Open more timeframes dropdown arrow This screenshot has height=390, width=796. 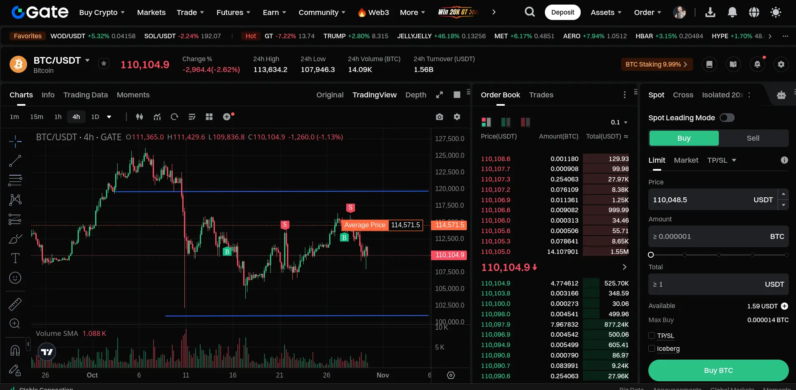point(109,117)
